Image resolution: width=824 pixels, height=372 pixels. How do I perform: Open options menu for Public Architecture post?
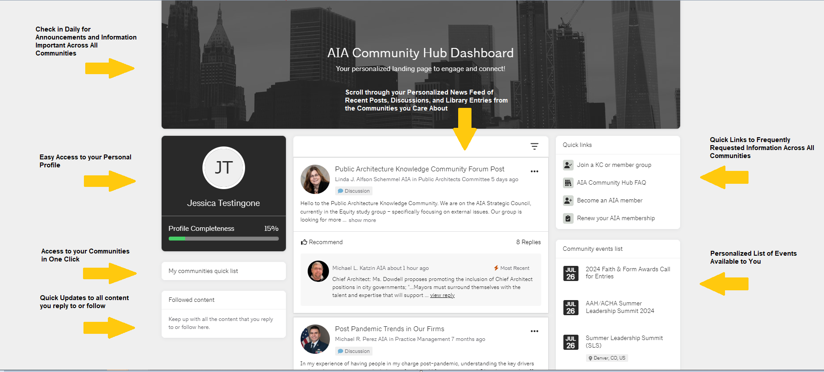click(535, 171)
